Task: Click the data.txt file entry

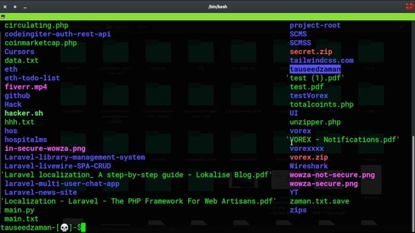Action: [21, 60]
